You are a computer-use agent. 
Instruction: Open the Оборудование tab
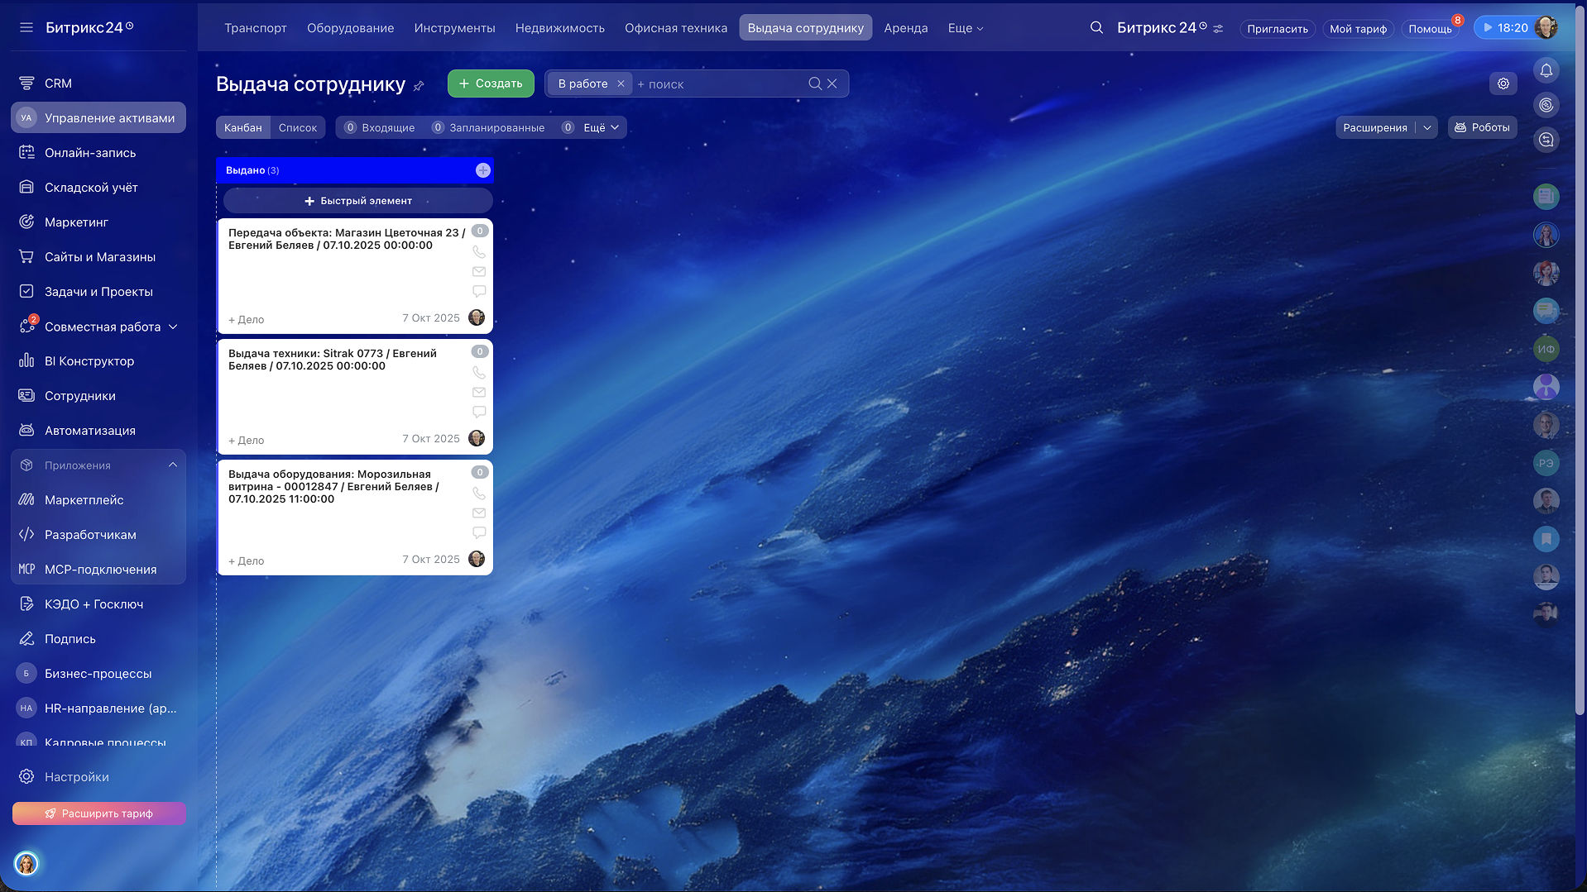[351, 28]
